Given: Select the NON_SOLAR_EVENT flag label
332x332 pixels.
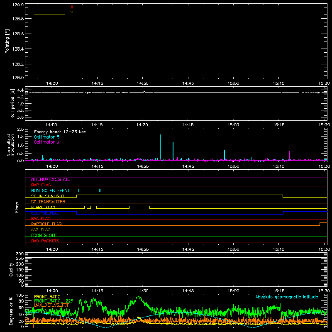Looking at the screenshot, I should (50, 190).
